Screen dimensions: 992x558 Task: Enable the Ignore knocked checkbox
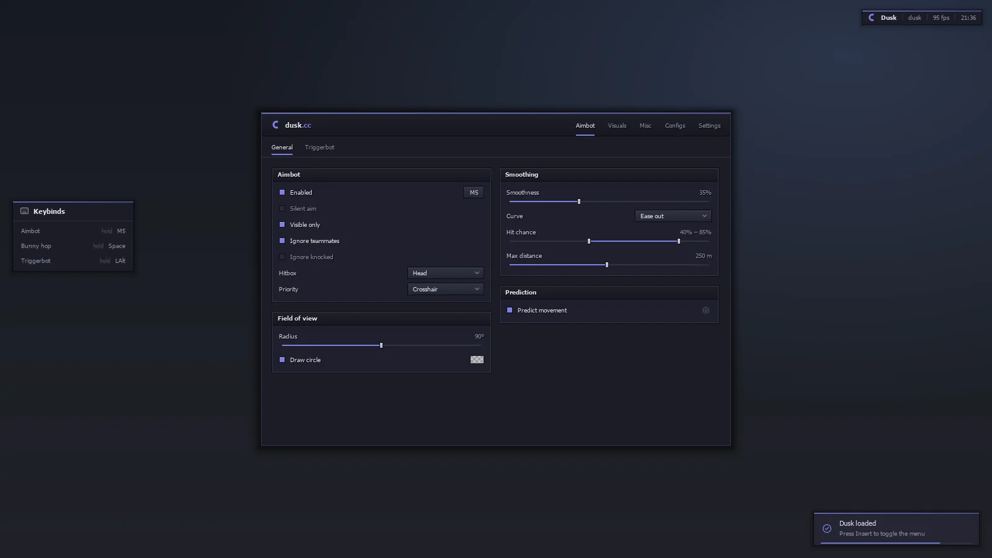click(x=282, y=257)
